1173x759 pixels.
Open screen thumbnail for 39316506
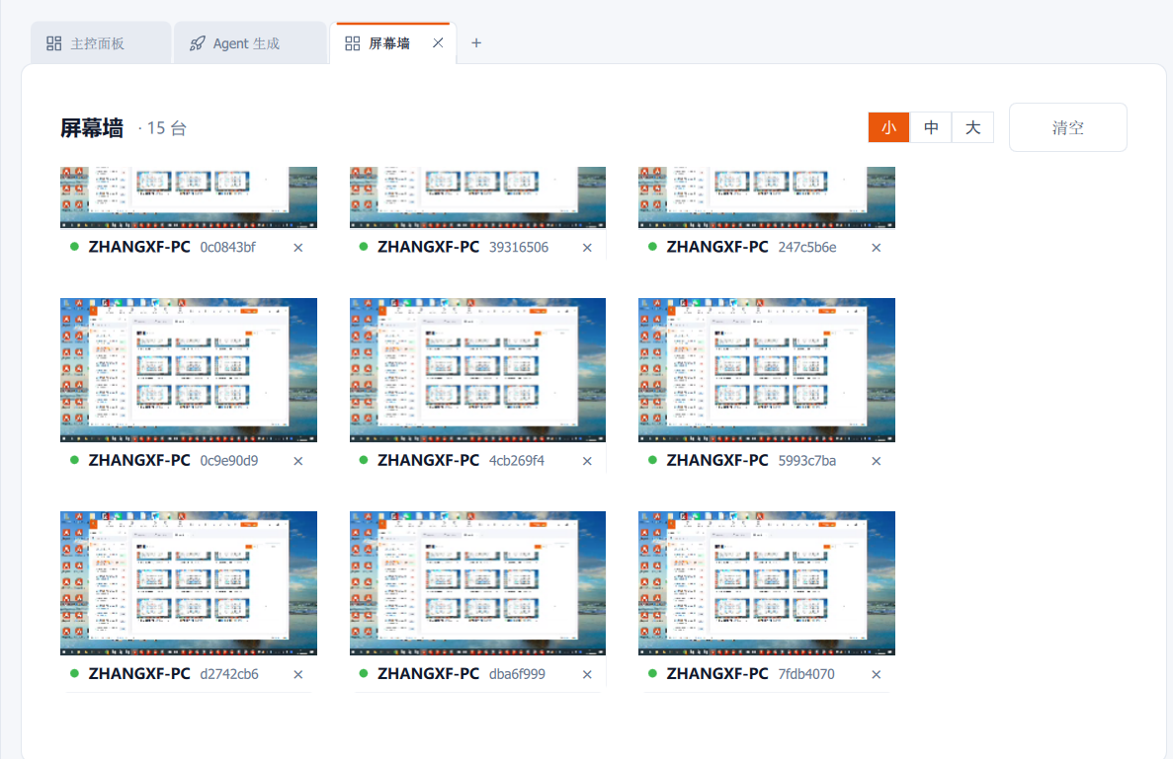point(477,197)
